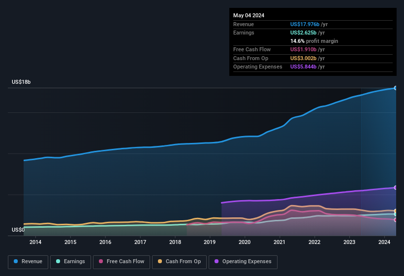Click the Earnings label in tooltip

[x=244, y=33]
